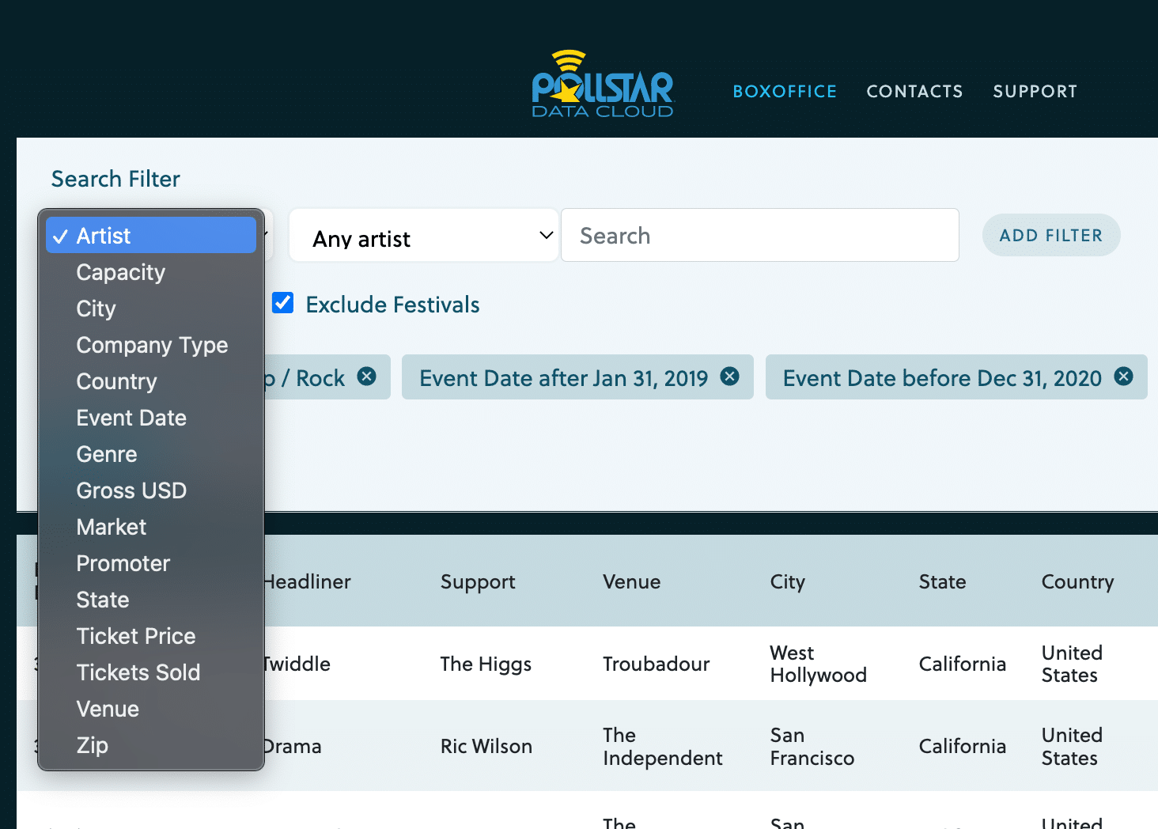Remove the Rock genre filter chip
This screenshot has height=829, width=1158.
(x=366, y=377)
